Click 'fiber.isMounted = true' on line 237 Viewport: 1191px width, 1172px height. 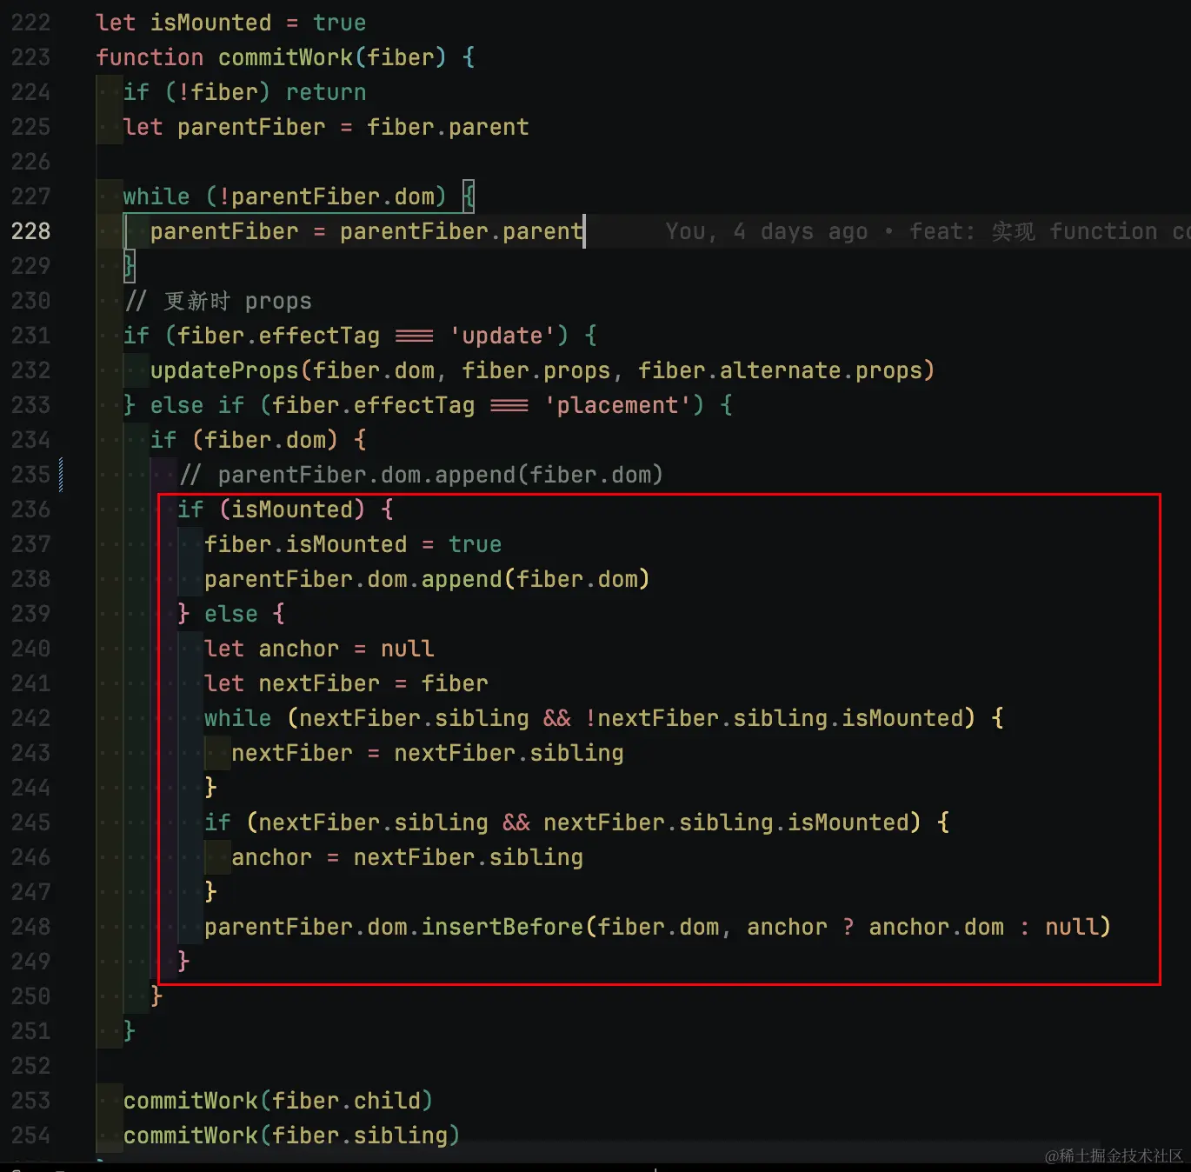(353, 544)
